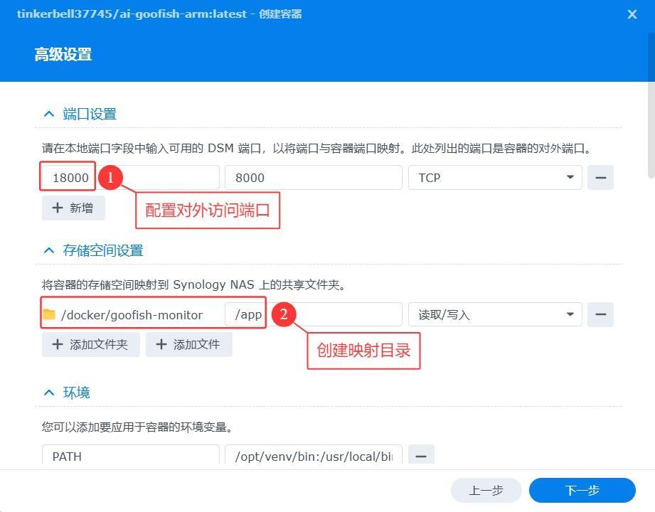This screenshot has height=512, width=655.
Task: Remove the 18000 port mapping row
Action: point(600,177)
